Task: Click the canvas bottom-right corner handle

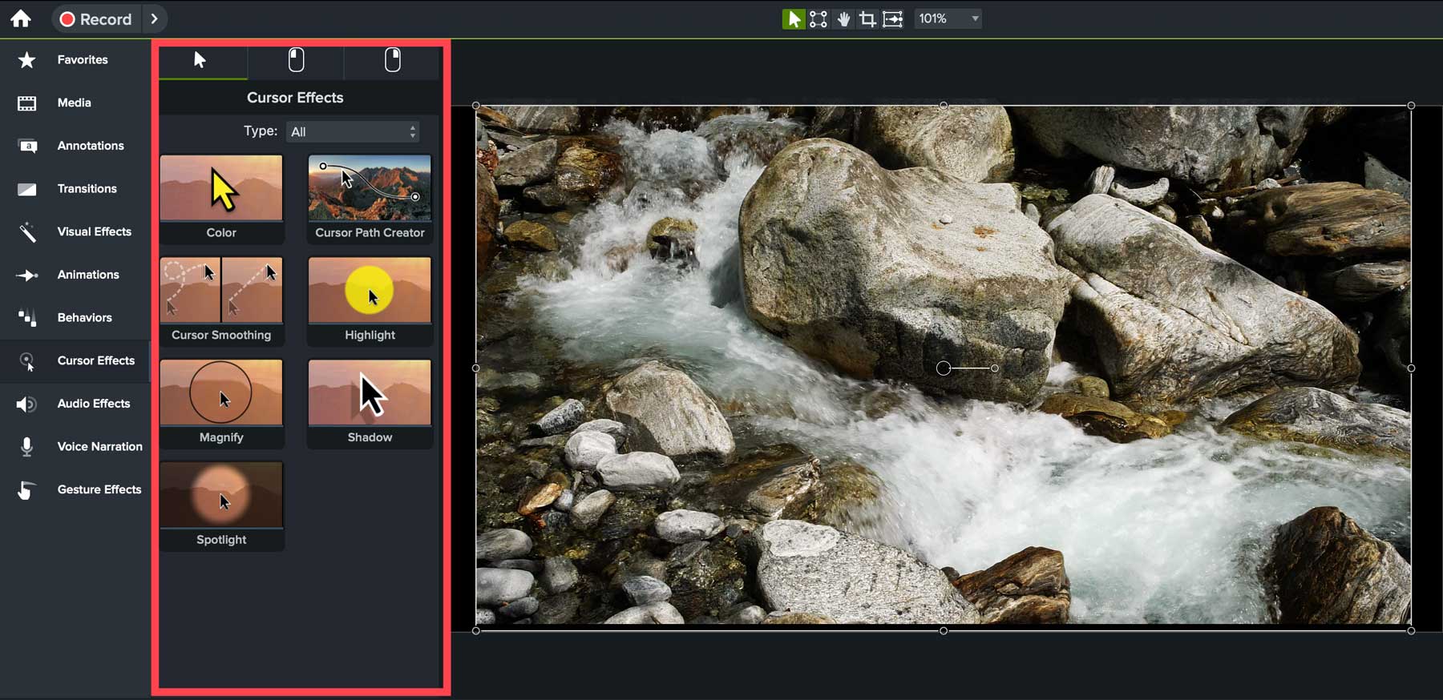Action: pyautogui.click(x=1411, y=631)
